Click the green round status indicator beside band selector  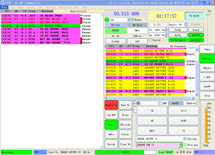(107, 20)
